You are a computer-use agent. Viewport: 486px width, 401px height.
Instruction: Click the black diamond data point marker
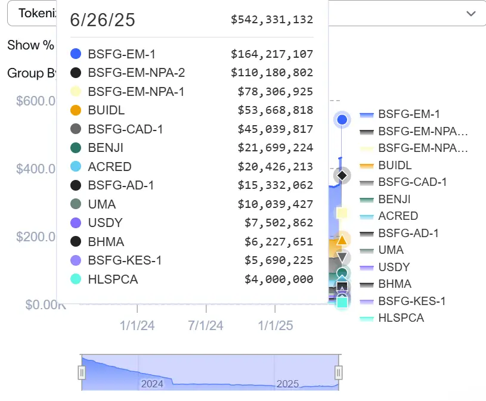342,176
